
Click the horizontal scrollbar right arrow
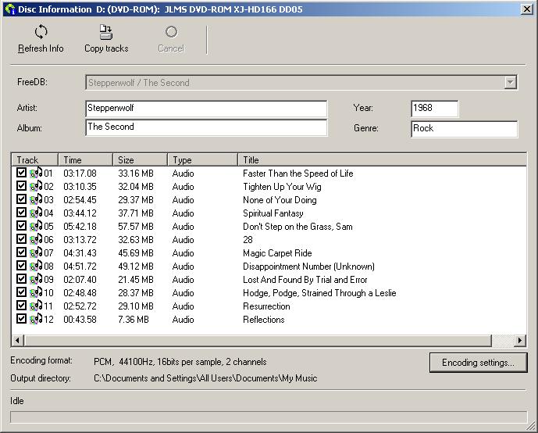(x=520, y=340)
